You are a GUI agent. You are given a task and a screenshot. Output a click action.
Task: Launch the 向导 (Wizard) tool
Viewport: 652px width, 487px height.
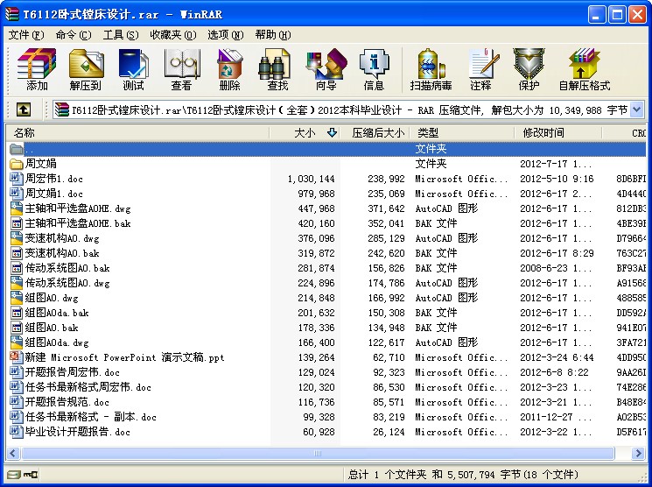(326, 69)
